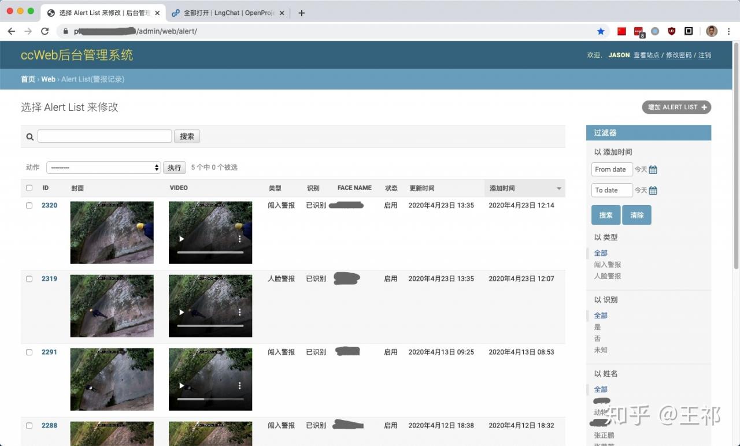This screenshot has height=446, width=740.
Task: Click the 执行 button
Action: click(174, 168)
